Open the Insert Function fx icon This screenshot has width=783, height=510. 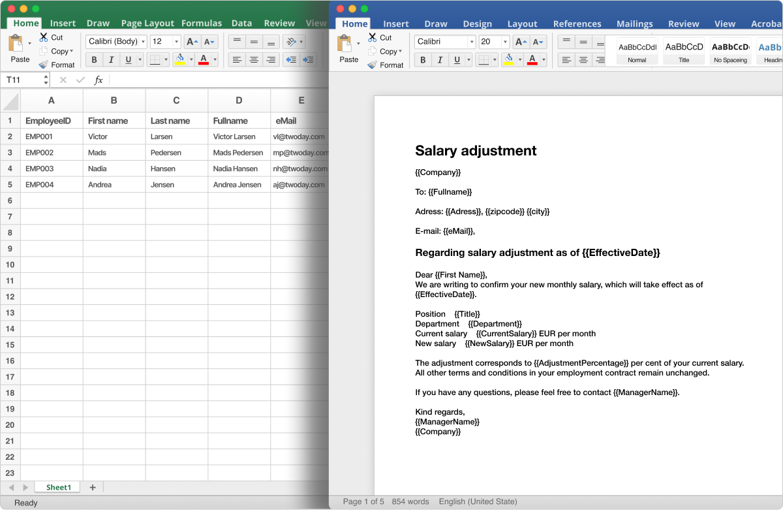coord(99,80)
